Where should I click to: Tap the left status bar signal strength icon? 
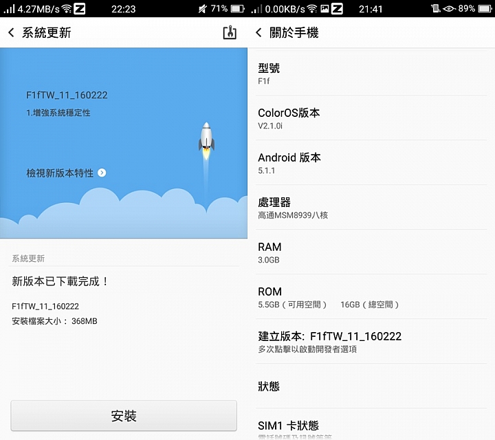coord(9,8)
